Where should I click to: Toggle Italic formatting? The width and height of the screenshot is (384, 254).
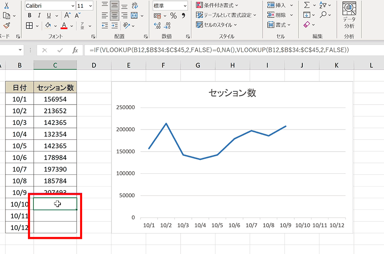[x=39, y=15]
